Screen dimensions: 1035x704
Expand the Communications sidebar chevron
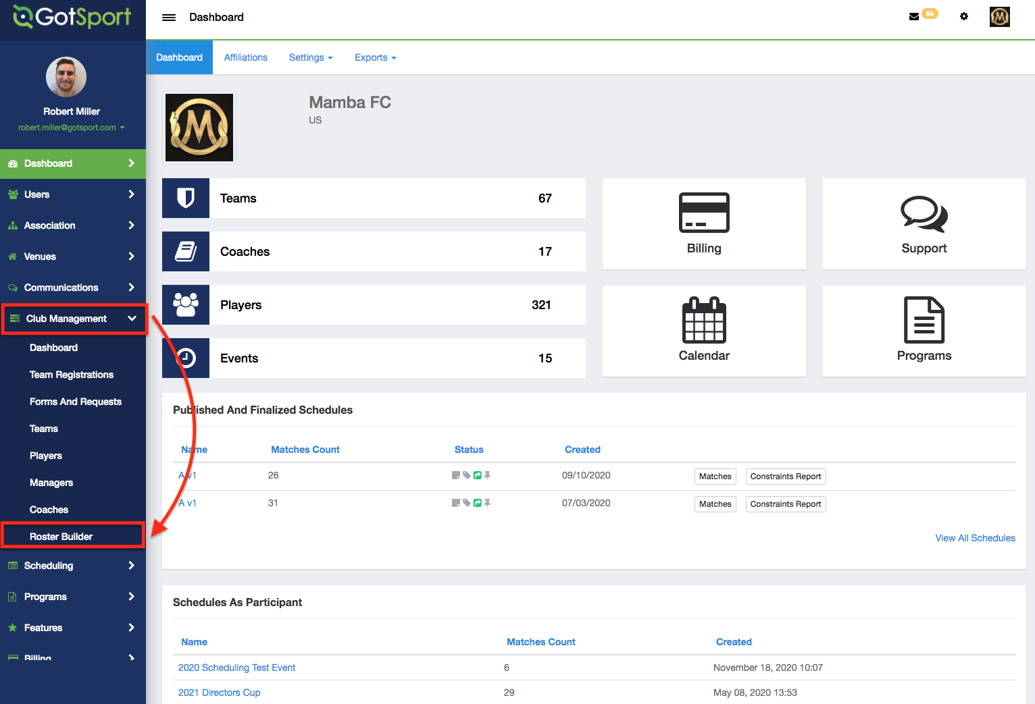pyautogui.click(x=131, y=288)
